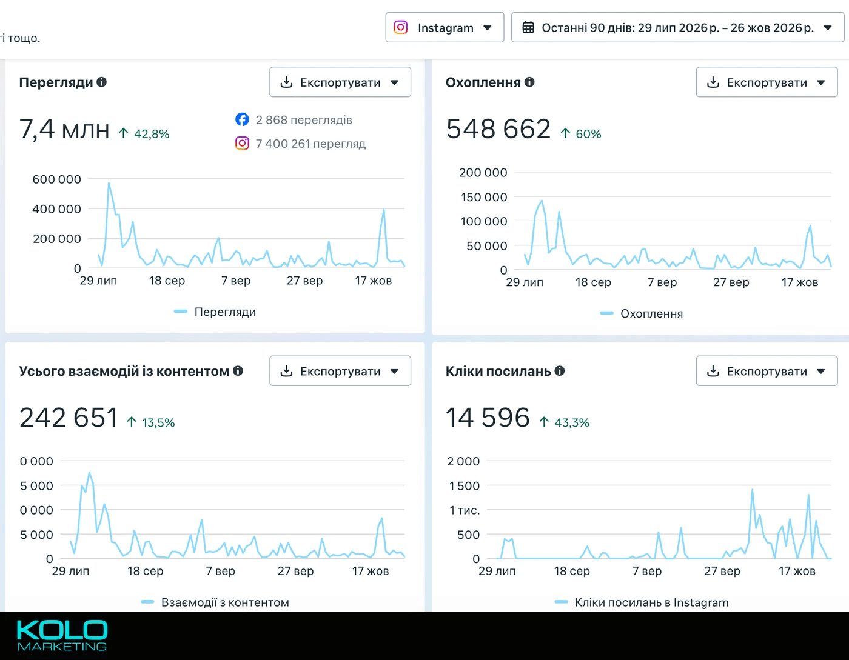849x660 pixels.
Task: Open the Instagram platform dropdown
Action: (x=445, y=27)
